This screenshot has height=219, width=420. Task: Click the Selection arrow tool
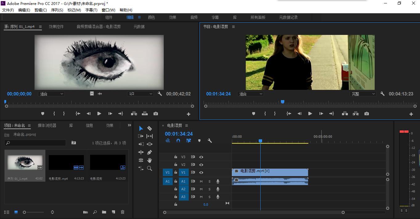[141, 128]
